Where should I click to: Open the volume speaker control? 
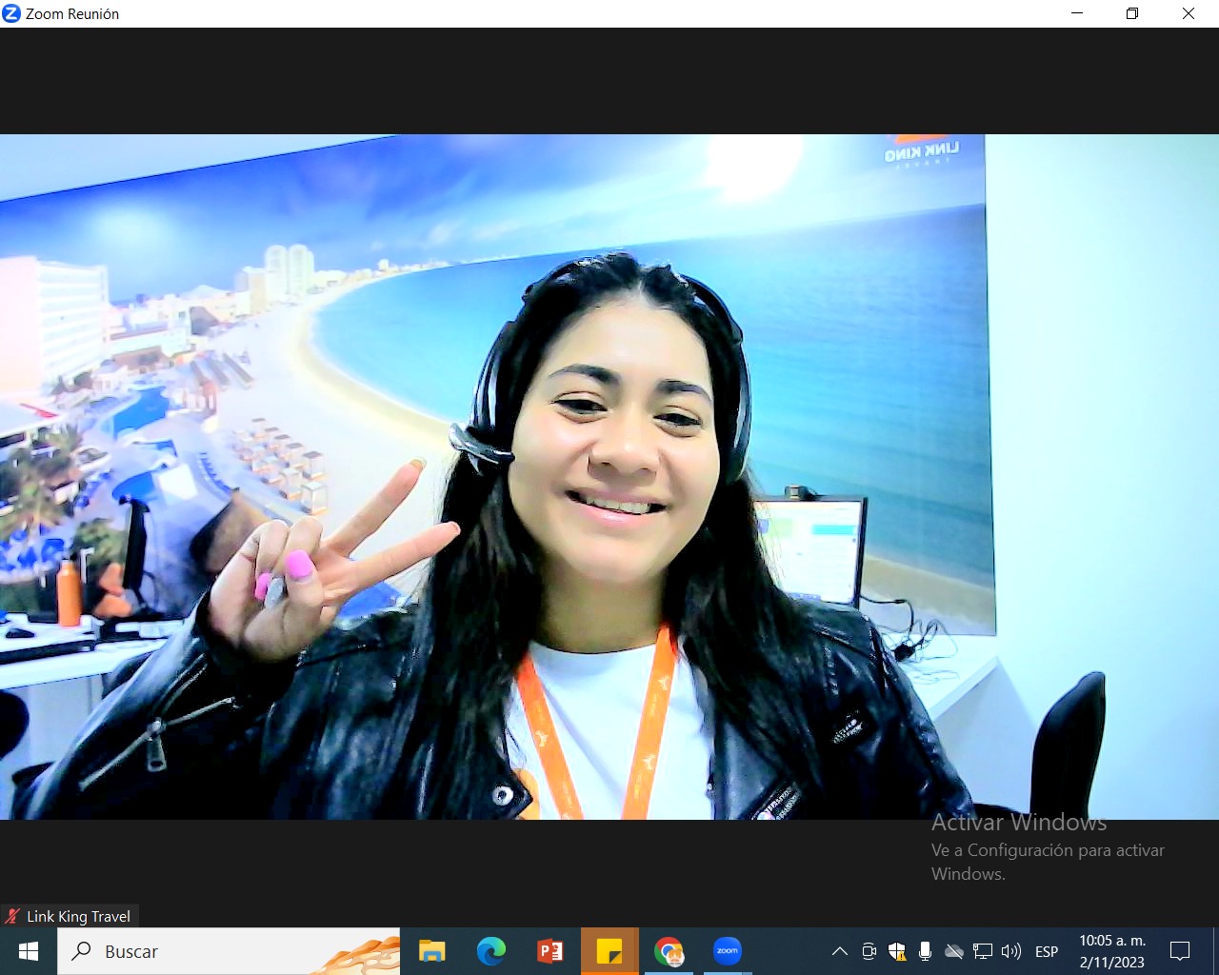(x=1011, y=951)
